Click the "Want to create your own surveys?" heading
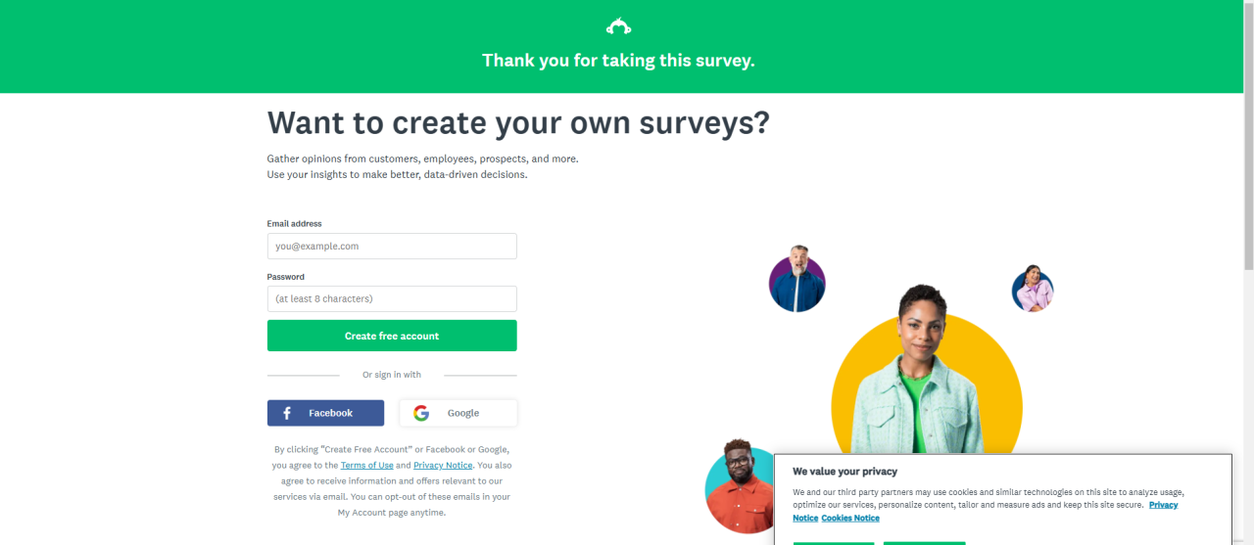1254x545 pixels. (518, 123)
